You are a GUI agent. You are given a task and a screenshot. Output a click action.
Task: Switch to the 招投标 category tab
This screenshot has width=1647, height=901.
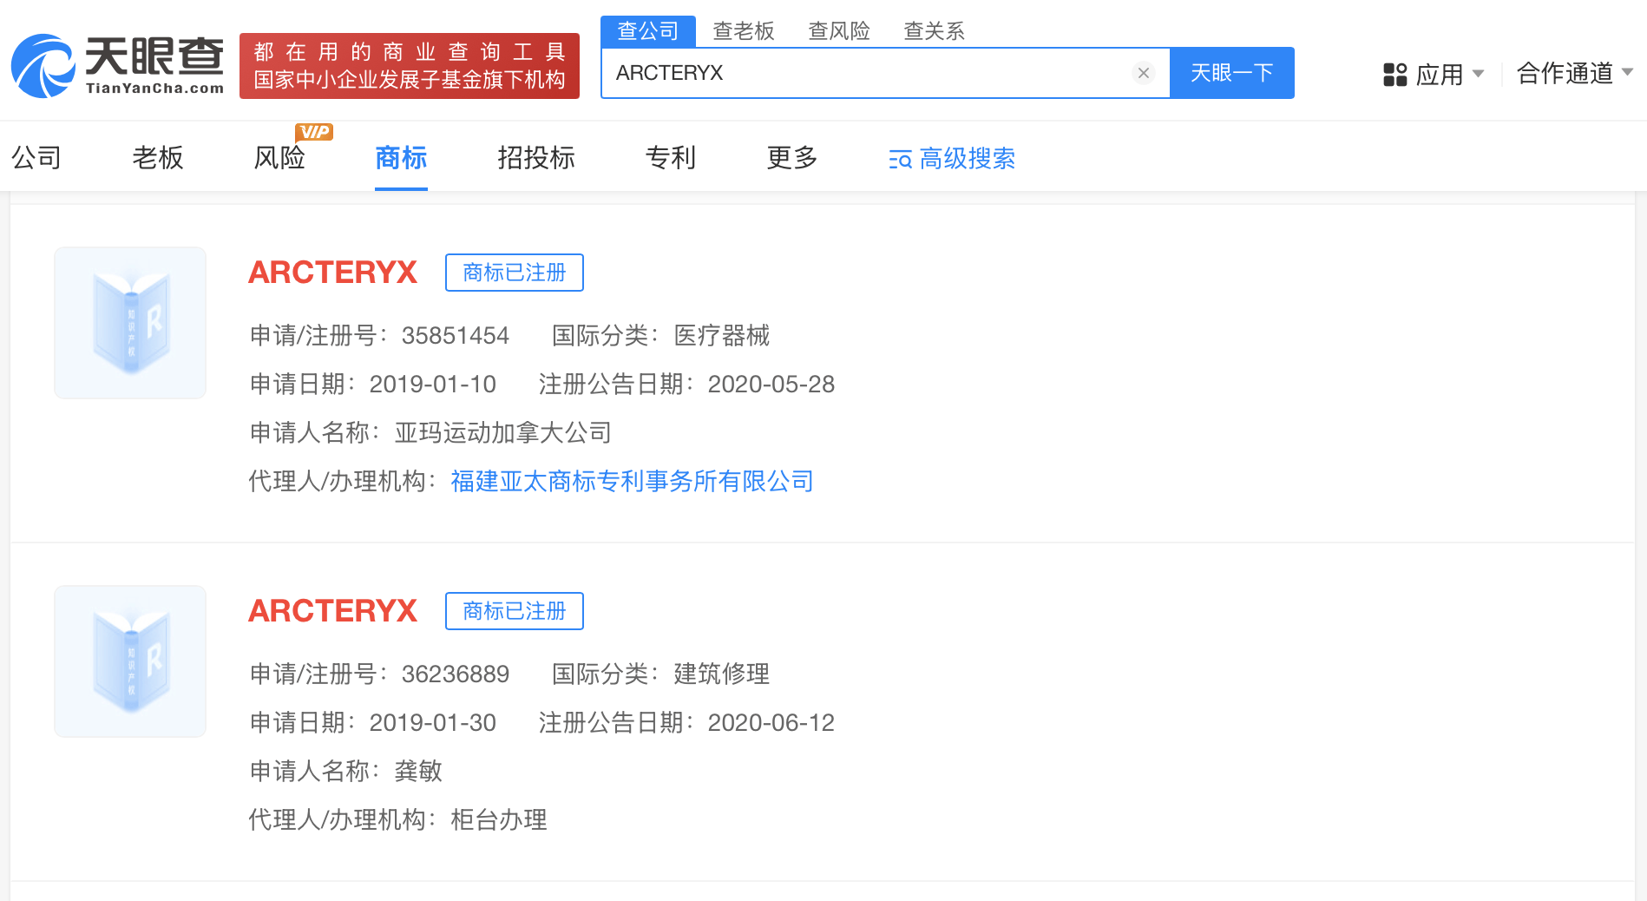[x=536, y=158]
